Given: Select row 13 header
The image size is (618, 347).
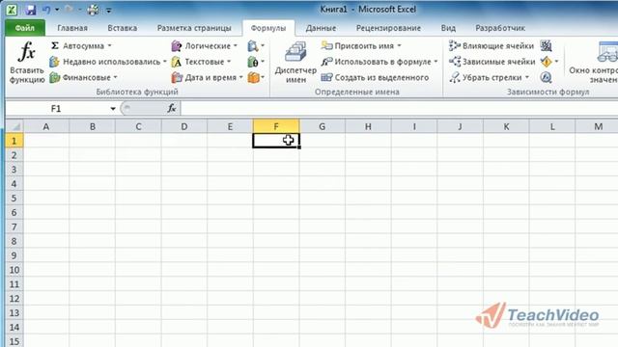Looking at the screenshot, I should (x=14, y=312).
